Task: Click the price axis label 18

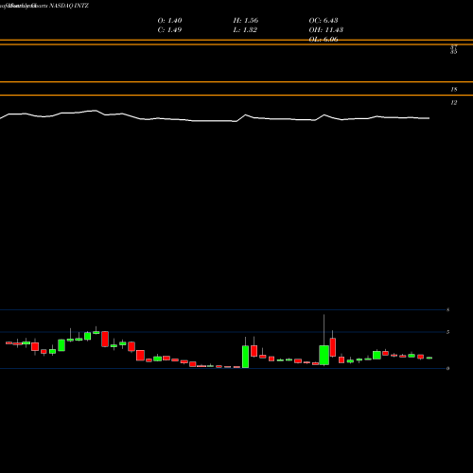Action: 454,90
